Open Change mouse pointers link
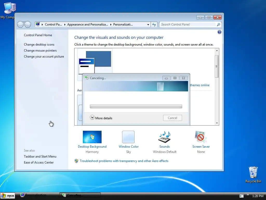This screenshot has width=266, height=200. click(x=40, y=51)
